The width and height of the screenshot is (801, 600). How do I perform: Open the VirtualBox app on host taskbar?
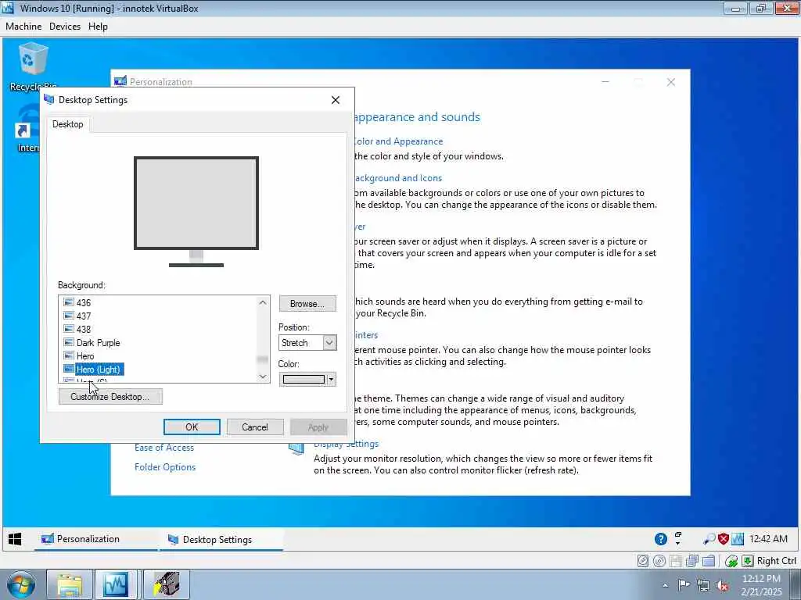pyautogui.click(x=115, y=584)
